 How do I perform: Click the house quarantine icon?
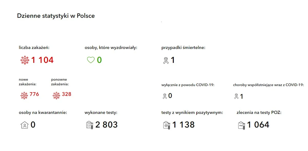tap(24, 125)
